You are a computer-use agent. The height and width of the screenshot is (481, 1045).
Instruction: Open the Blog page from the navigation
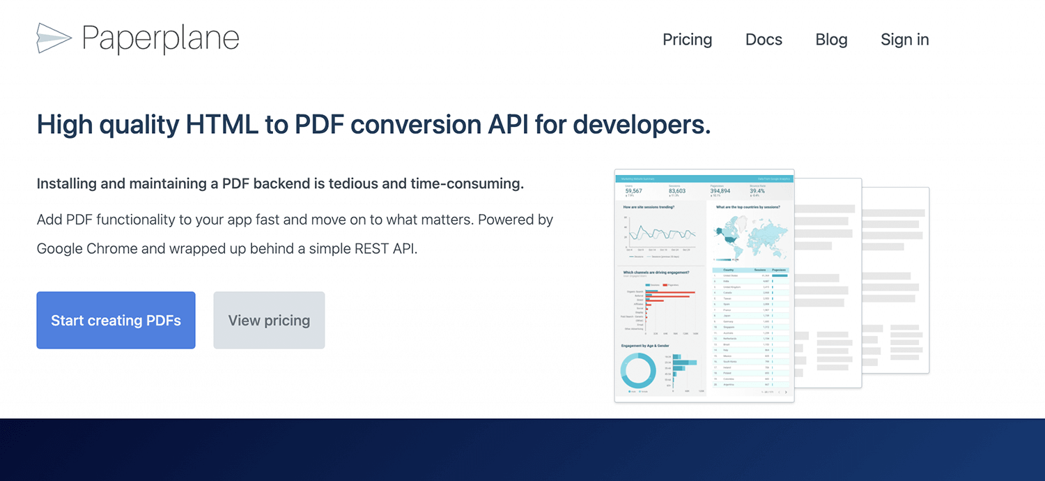tap(831, 40)
